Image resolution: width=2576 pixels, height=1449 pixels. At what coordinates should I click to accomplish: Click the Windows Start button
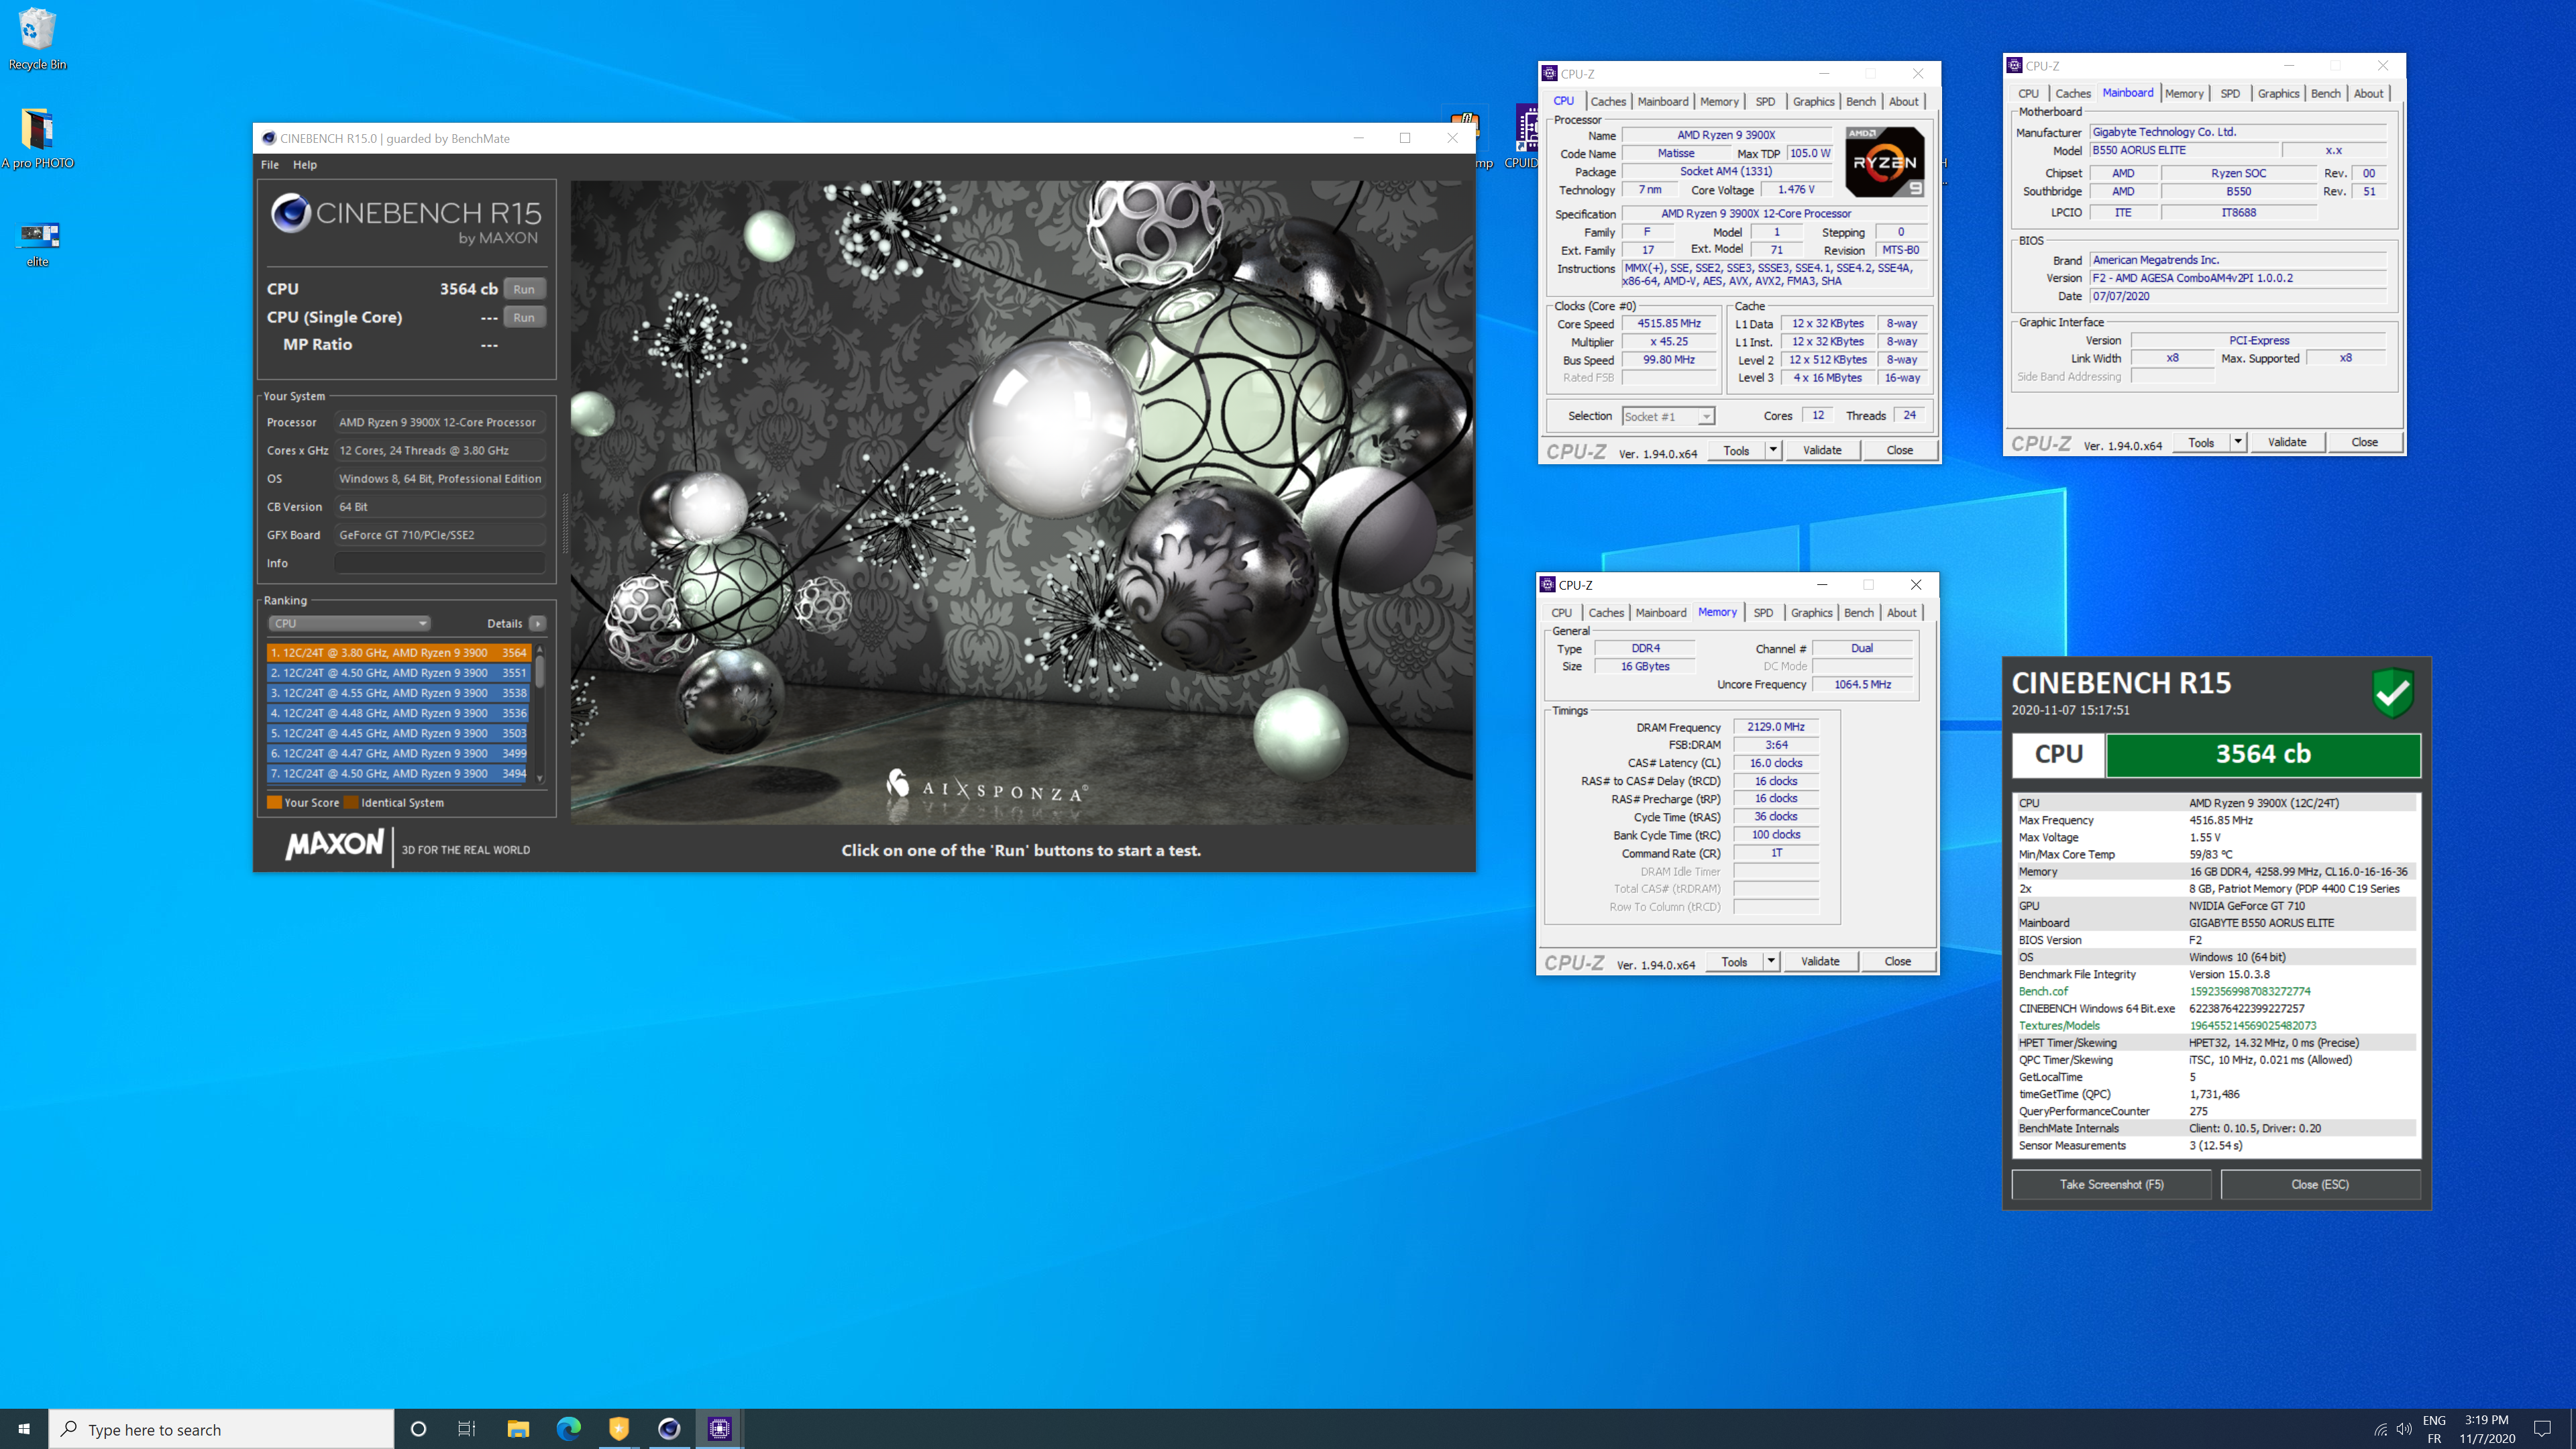click(x=24, y=1429)
